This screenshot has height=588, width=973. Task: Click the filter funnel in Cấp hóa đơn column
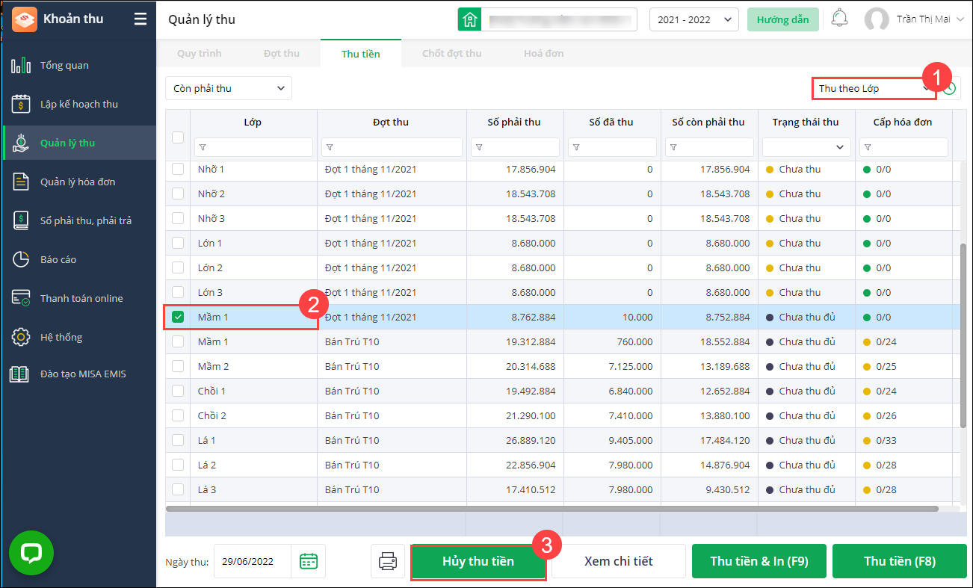(x=868, y=147)
